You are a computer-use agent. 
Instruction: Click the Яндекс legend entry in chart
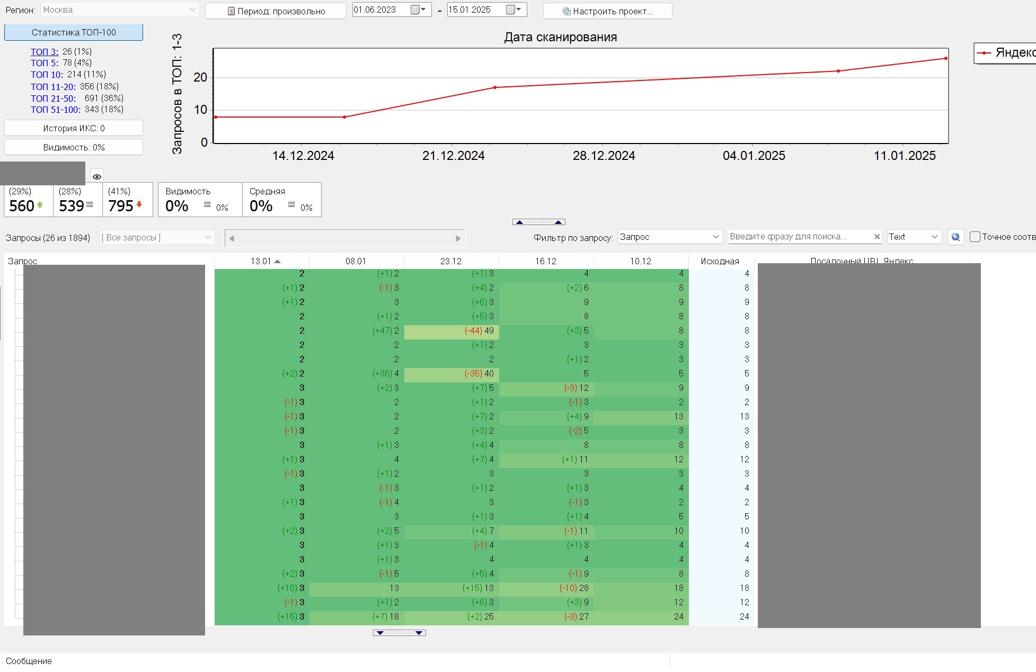pos(1005,52)
